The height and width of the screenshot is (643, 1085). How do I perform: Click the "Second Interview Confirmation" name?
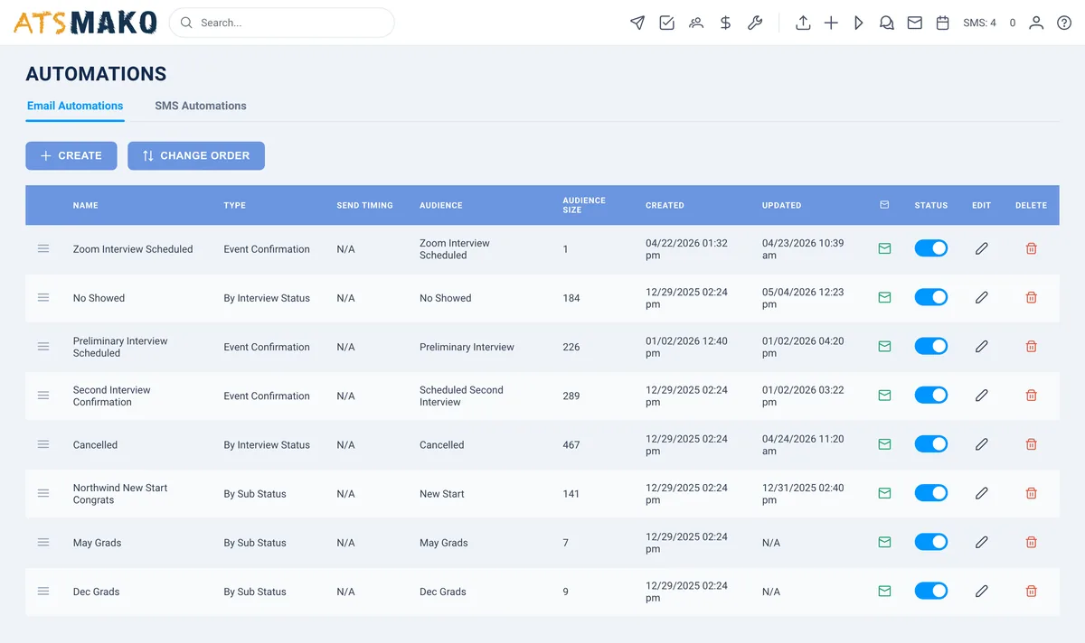point(112,396)
